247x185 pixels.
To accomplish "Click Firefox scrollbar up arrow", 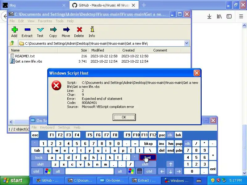I will click(x=244, y=25).
